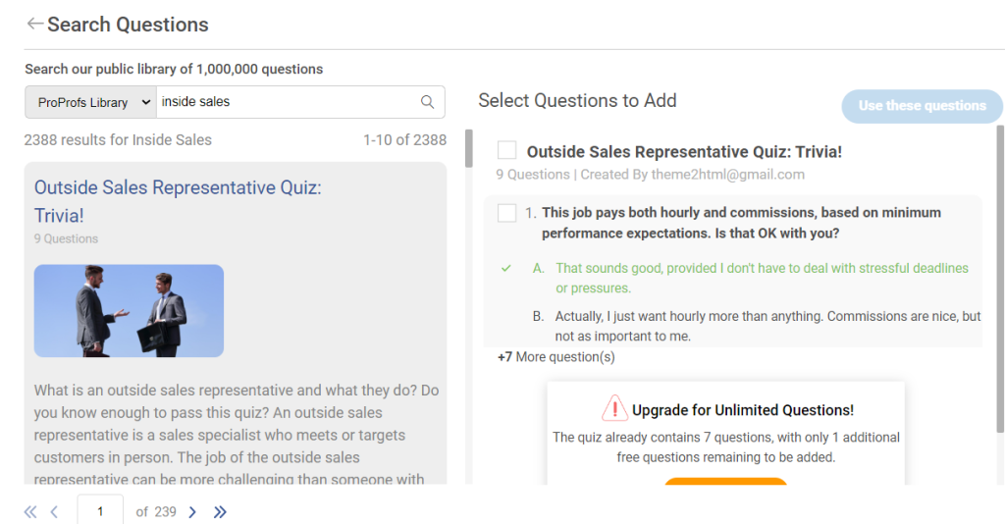
Task: Click the businessmen handshake quiz thumbnail
Action: (129, 310)
